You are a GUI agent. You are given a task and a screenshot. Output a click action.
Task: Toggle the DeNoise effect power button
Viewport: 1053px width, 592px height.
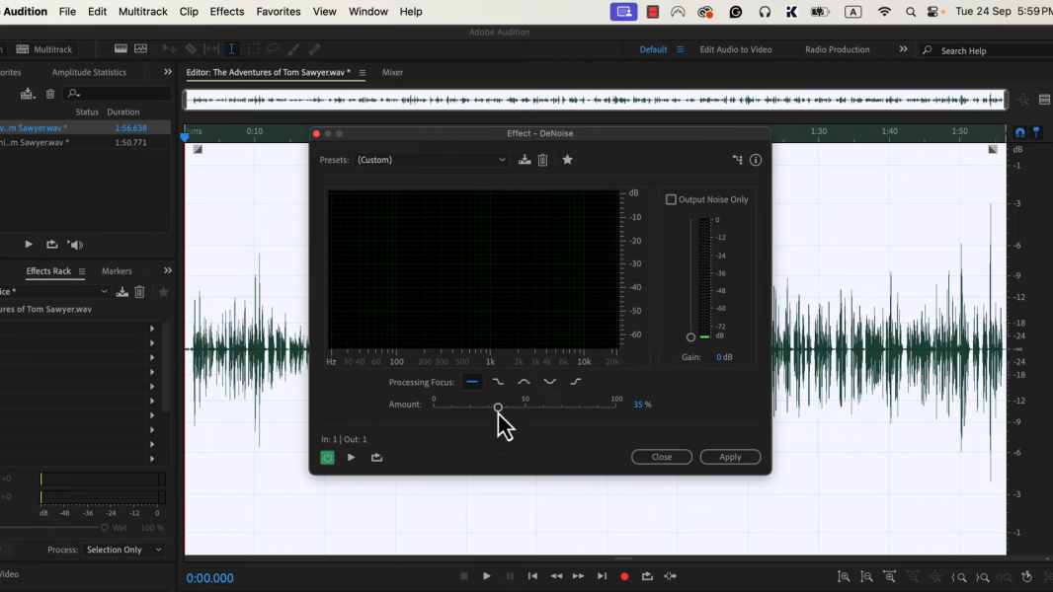click(327, 457)
